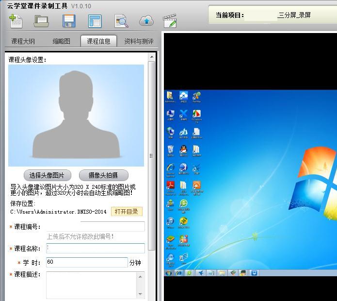Screen dimensions: 337x301
Task: Click the course avatar placeholder image
Action: coord(76,116)
